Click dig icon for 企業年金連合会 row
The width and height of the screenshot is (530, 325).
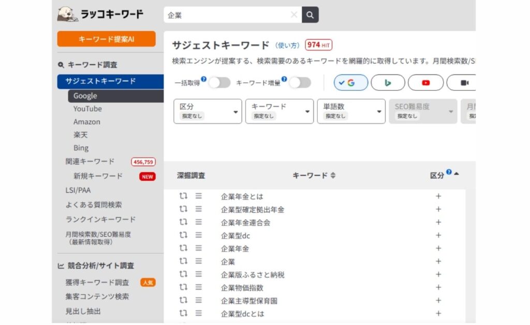click(x=183, y=222)
